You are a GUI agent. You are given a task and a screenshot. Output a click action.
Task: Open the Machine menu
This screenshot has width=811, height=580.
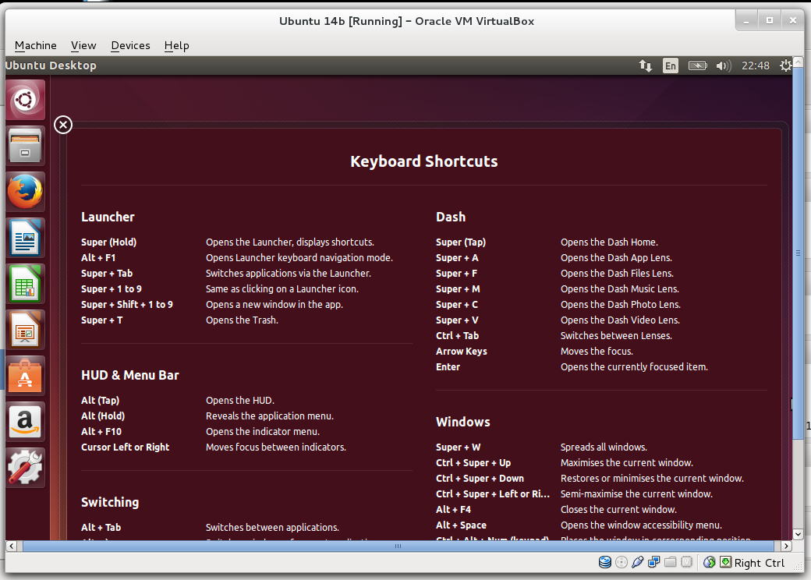[35, 45]
